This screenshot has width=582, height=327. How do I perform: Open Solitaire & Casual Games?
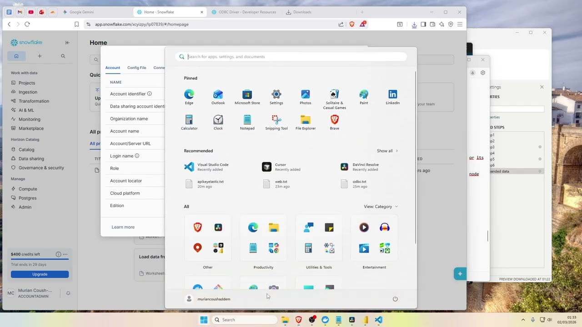click(335, 99)
